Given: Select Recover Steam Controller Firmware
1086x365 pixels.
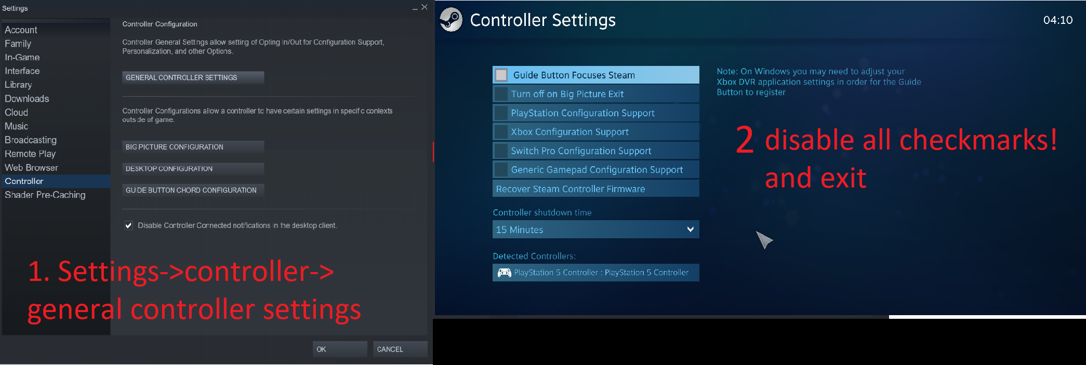Looking at the screenshot, I should [x=595, y=188].
